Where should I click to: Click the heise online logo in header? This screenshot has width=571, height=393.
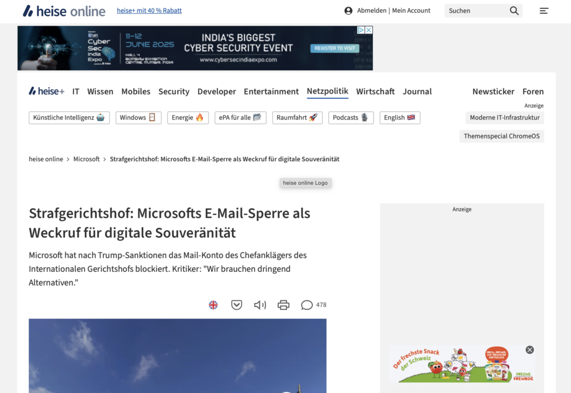tap(64, 11)
